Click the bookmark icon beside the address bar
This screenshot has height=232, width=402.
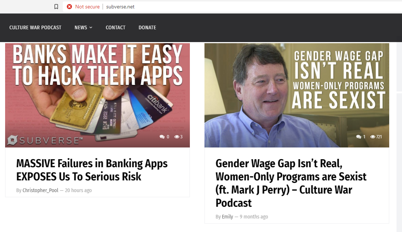pyautogui.click(x=56, y=7)
